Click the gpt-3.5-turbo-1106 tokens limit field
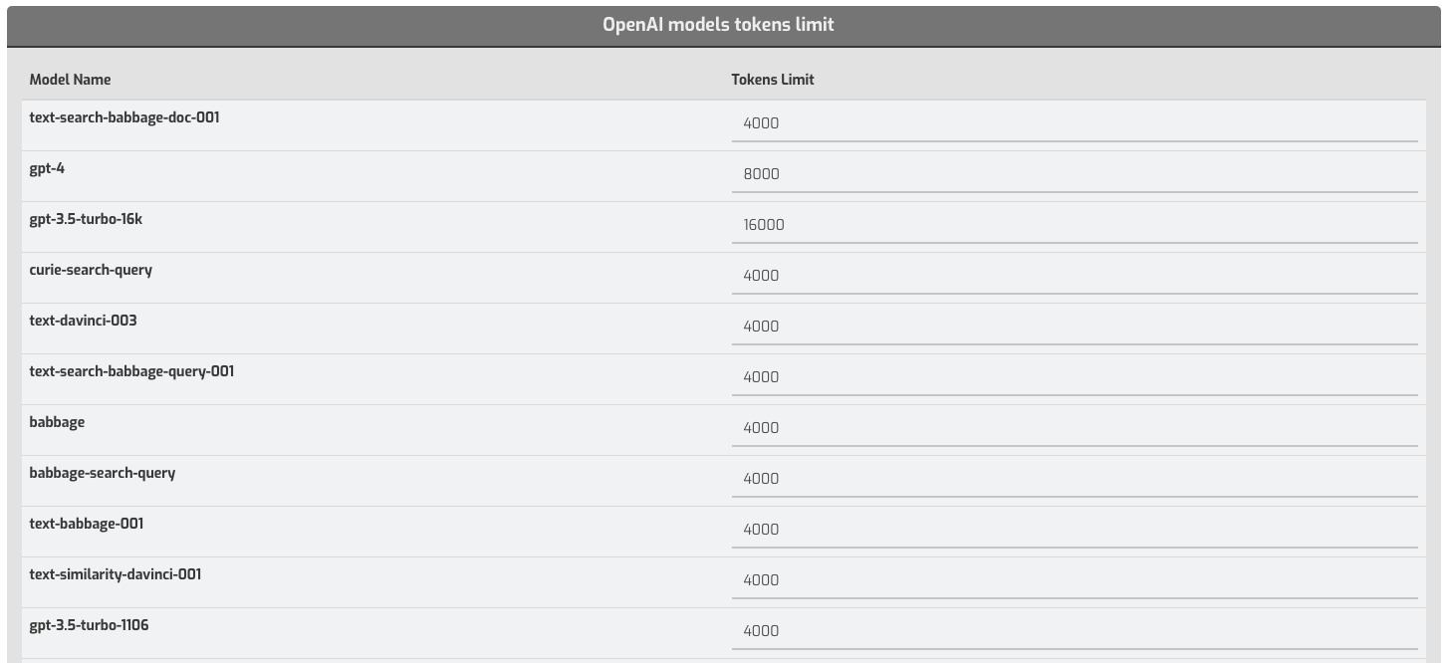Screen dimensions: 1449x663 tap(1074, 631)
